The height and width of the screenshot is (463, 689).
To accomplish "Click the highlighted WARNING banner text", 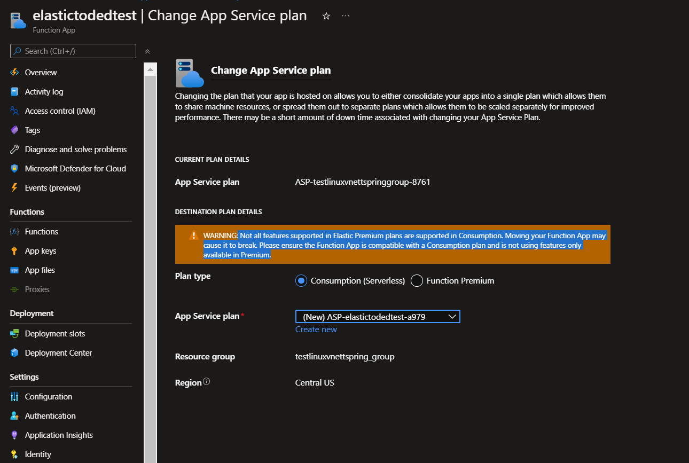I will (x=405, y=245).
